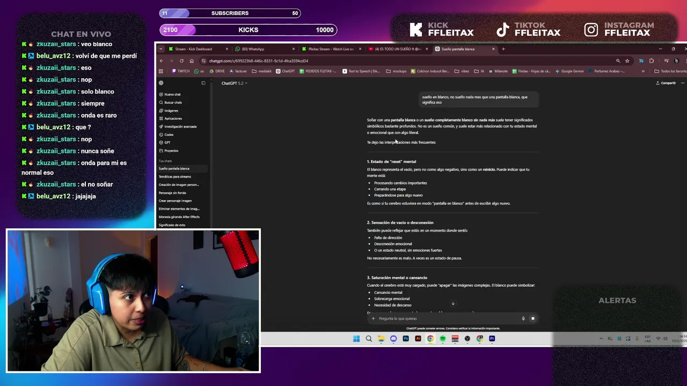This screenshot has height=386, width=687.
Task: Open Aplicaciones in ChatGPT sidebar
Action: pyautogui.click(x=170, y=118)
